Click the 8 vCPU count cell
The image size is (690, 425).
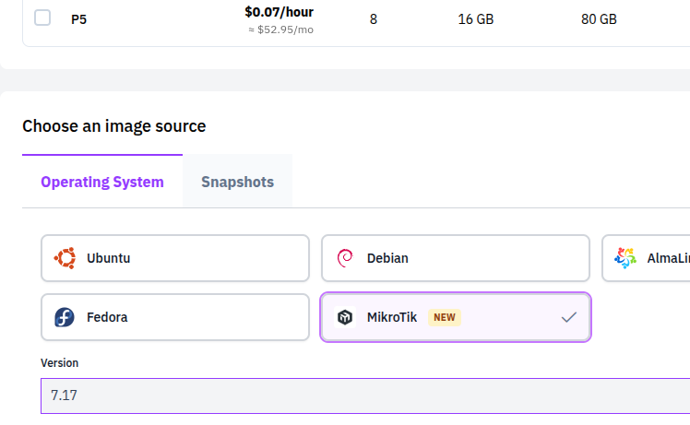[374, 19]
